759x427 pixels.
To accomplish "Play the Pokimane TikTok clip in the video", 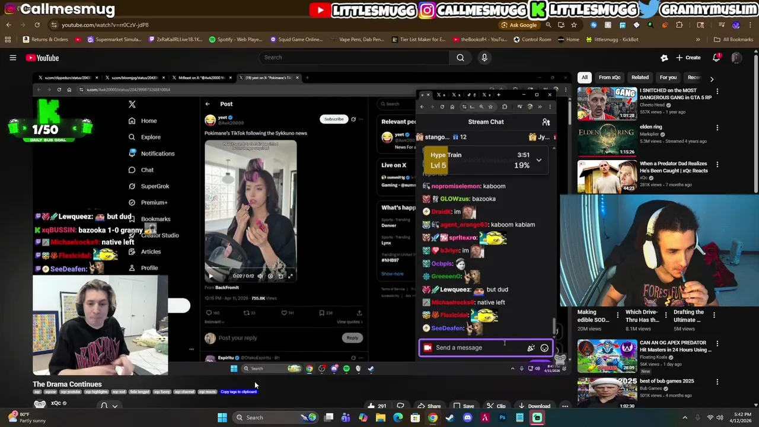I will 210,276.
